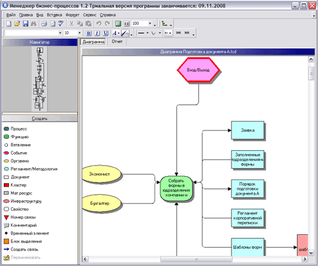The height and width of the screenshot is (266, 318).
Task: Open the zoom level 100 dropdown
Action: tap(150, 24)
